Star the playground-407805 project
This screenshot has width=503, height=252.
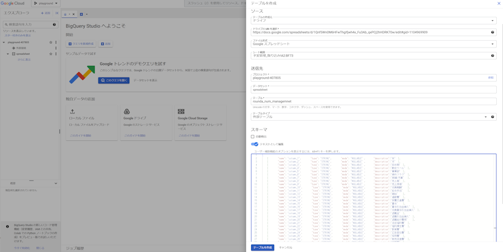tap(51, 42)
